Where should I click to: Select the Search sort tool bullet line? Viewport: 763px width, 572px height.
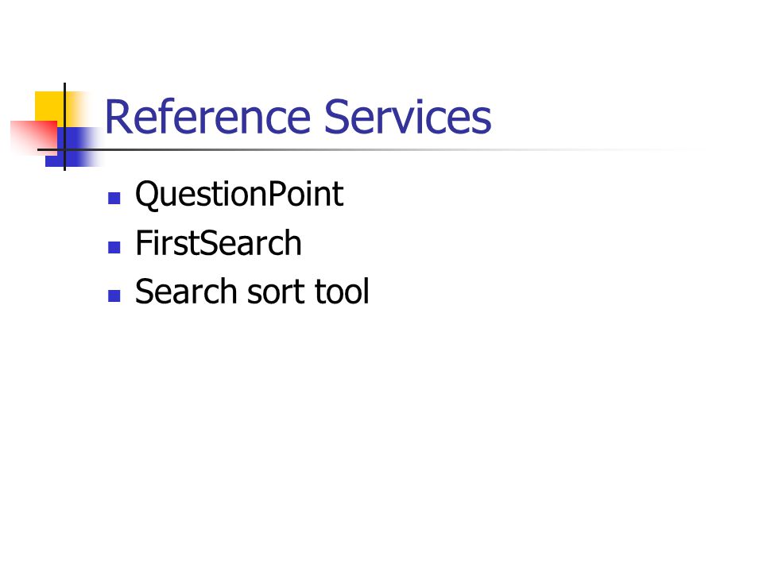[252, 292]
